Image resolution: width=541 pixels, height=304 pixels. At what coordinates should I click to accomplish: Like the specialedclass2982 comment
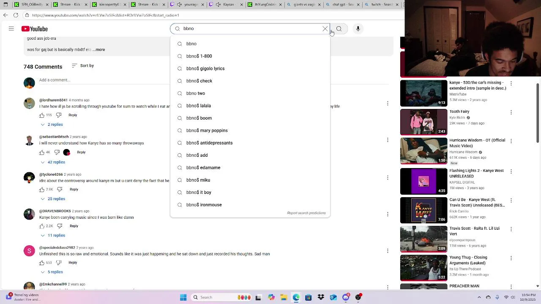point(42,263)
